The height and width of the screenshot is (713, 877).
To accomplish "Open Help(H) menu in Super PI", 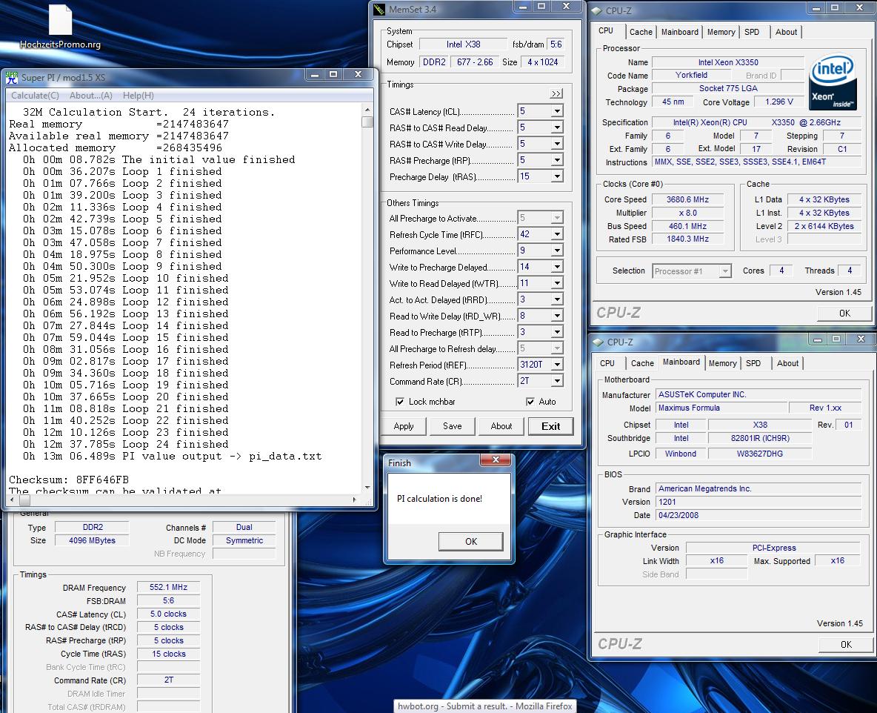I will point(139,96).
